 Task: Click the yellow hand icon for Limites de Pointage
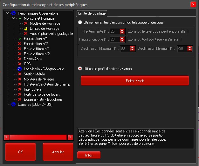pyautogui.click(x=26, y=29)
